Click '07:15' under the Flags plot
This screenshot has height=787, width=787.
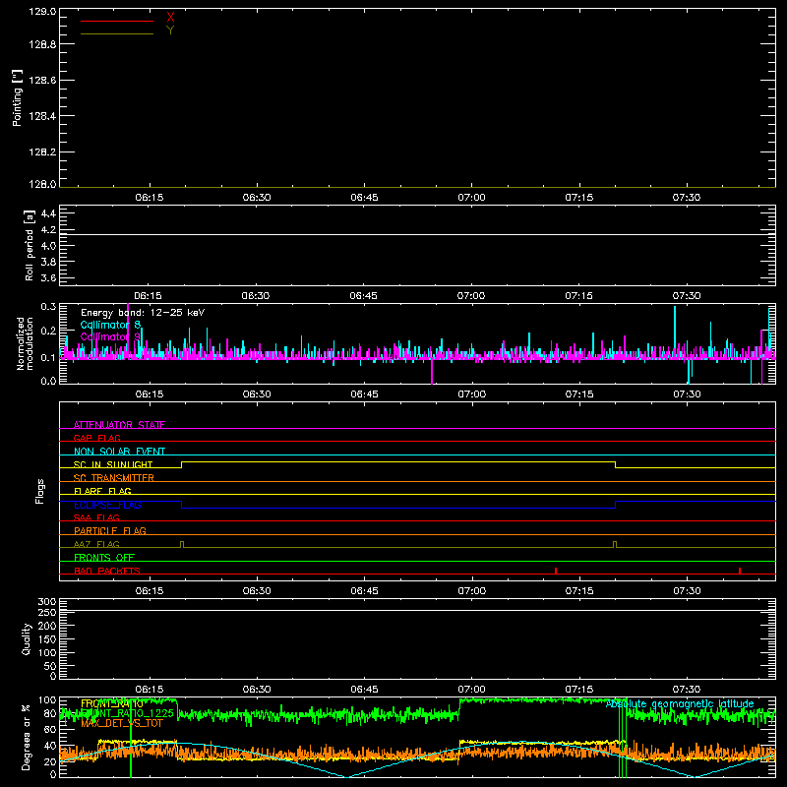[579, 591]
